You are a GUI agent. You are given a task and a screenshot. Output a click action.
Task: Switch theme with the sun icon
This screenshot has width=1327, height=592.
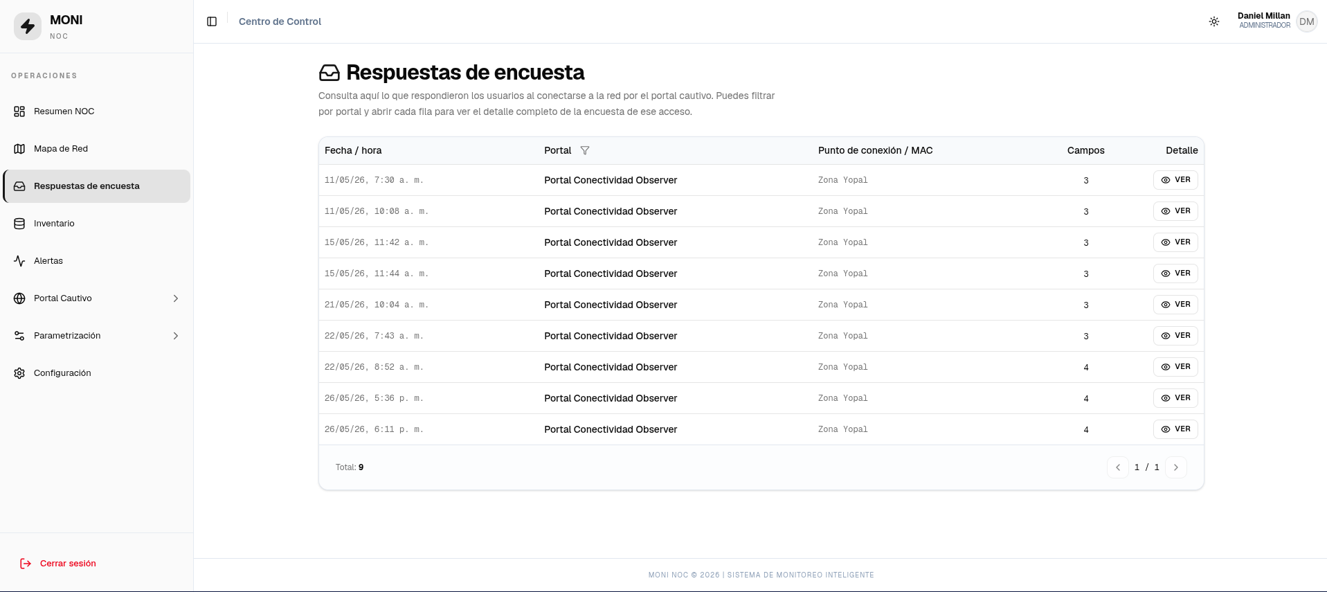[1214, 21]
